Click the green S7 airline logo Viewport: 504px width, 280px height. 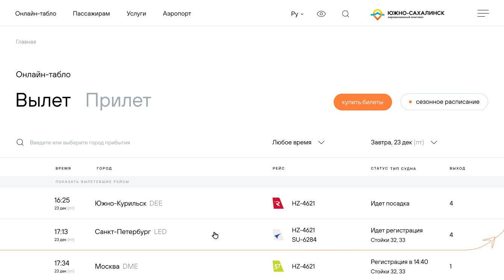click(278, 266)
